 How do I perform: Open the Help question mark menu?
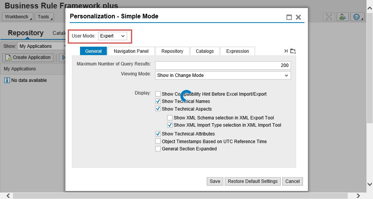coord(357,17)
